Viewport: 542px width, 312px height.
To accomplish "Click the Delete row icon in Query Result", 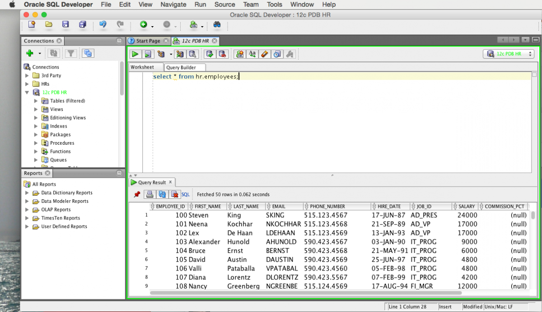I will [x=175, y=194].
